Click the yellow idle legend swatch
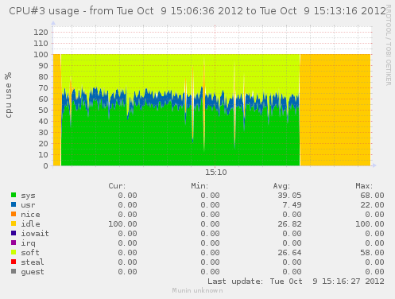 tap(14, 223)
